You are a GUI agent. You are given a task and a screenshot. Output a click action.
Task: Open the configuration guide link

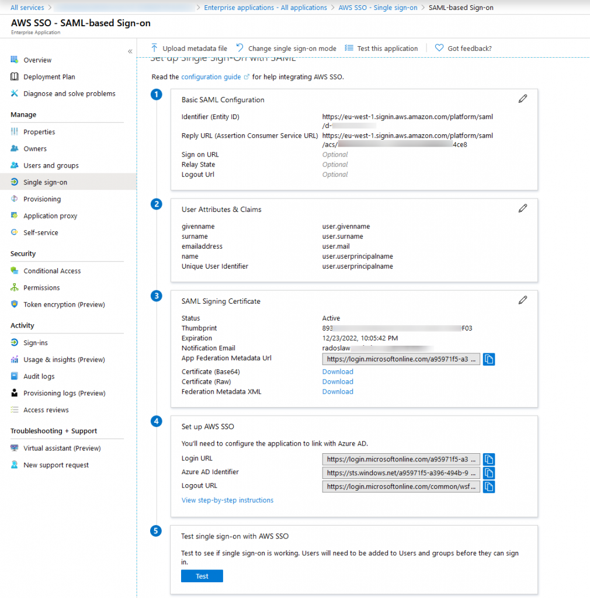tap(211, 77)
